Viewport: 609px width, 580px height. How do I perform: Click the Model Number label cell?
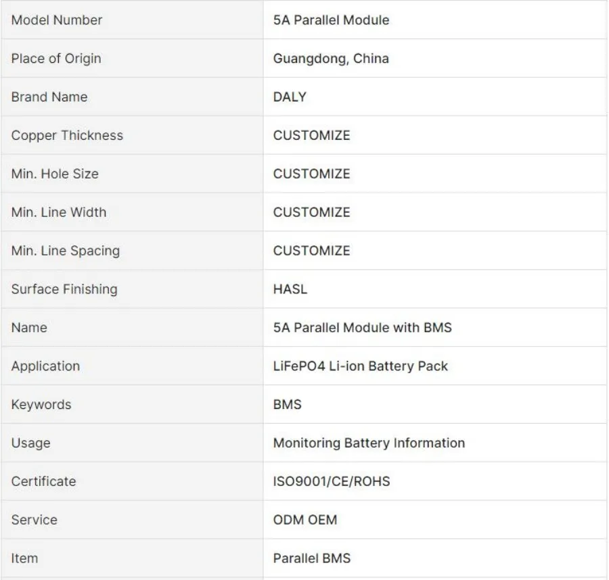pos(57,20)
